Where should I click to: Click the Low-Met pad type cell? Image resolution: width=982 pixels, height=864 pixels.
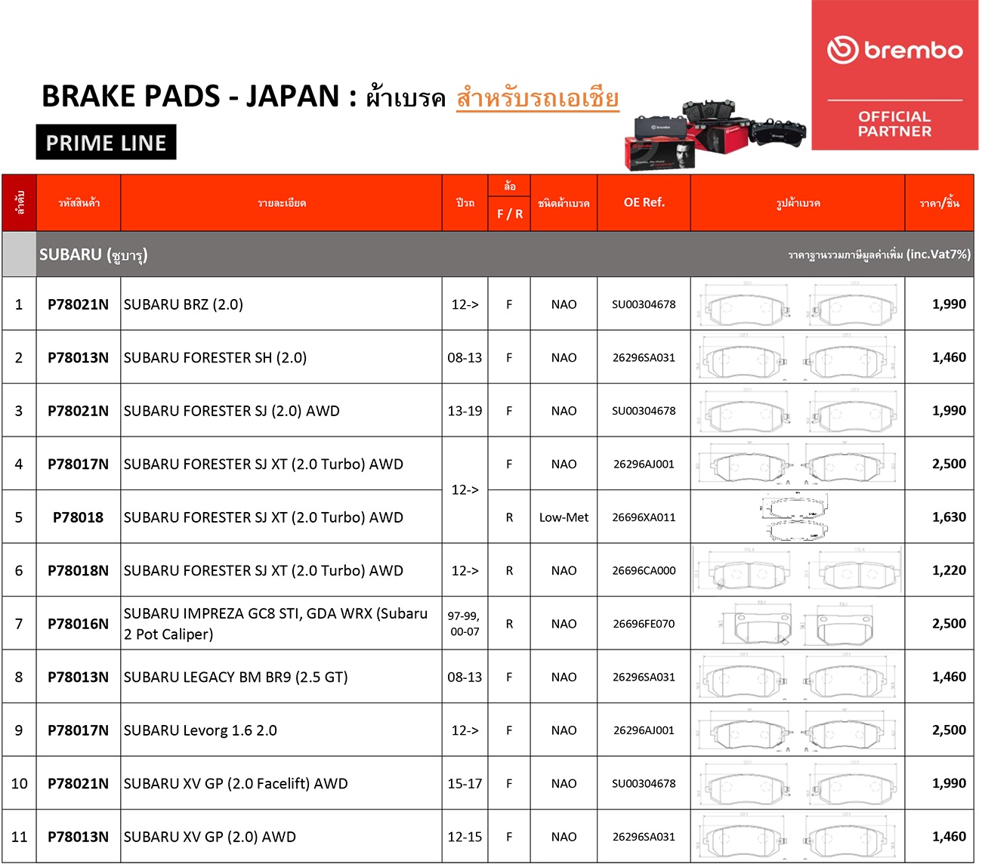(564, 517)
